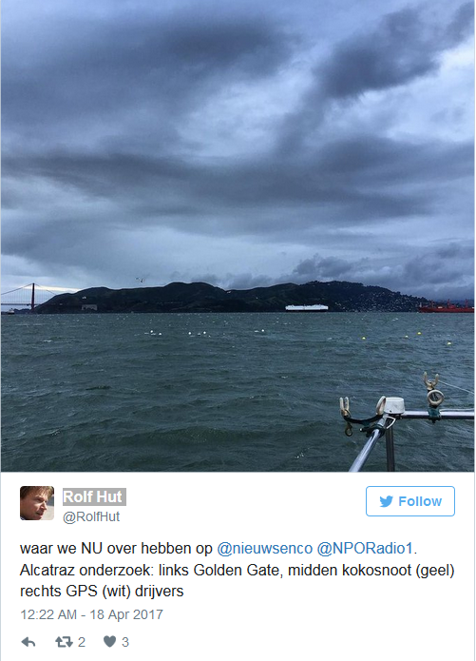Viewport: 476px width, 661px height.
Task: Click the white ship in the photo
Action: [307, 308]
